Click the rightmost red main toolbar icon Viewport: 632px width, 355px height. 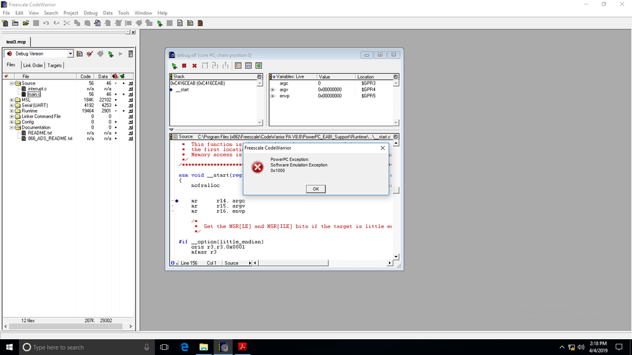(201, 23)
